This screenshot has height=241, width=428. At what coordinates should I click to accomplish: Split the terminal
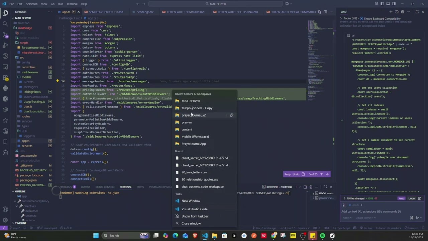pos(305,187)
